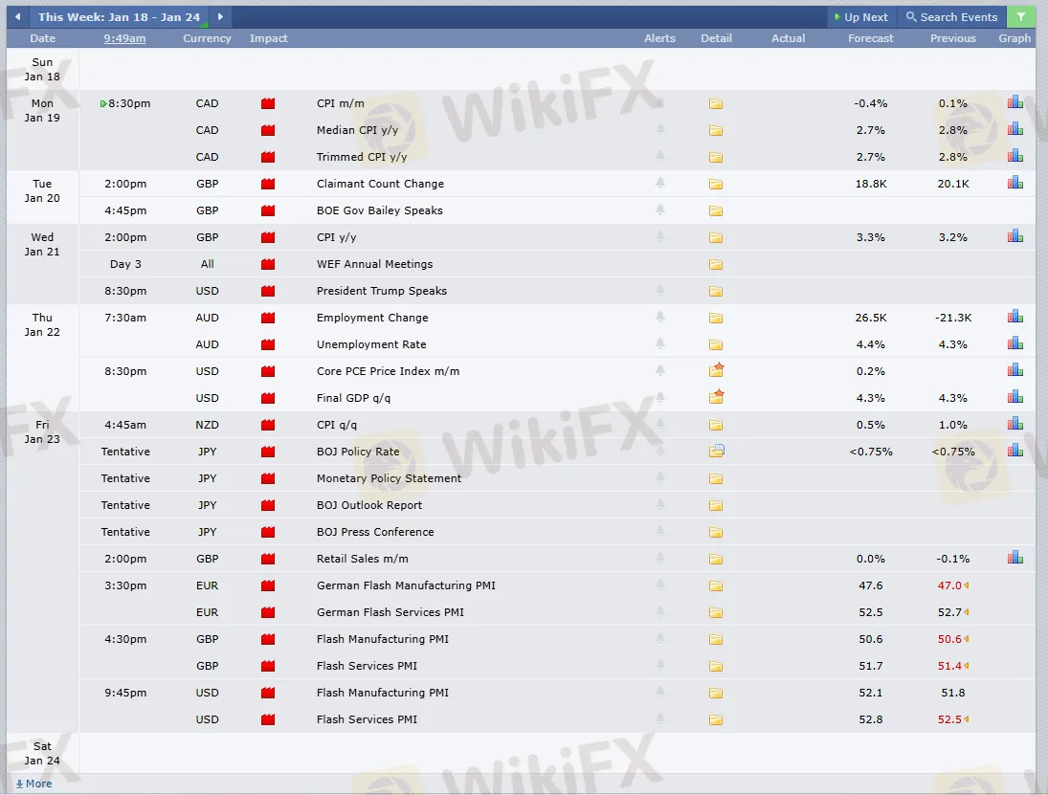Open This Week: Jan 18 - Jan 24 selector

[119, 17]
